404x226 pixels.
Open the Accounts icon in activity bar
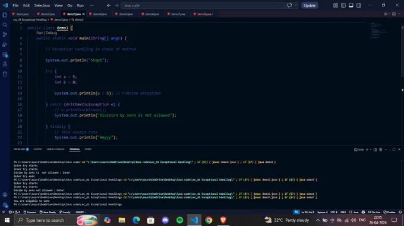pos(5,195)
